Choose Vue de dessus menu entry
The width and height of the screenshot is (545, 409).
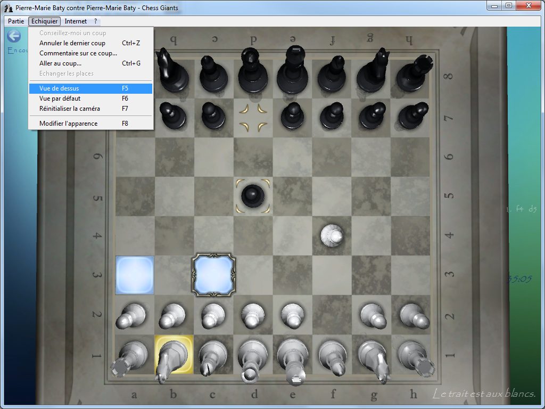(x=59, y=88)
